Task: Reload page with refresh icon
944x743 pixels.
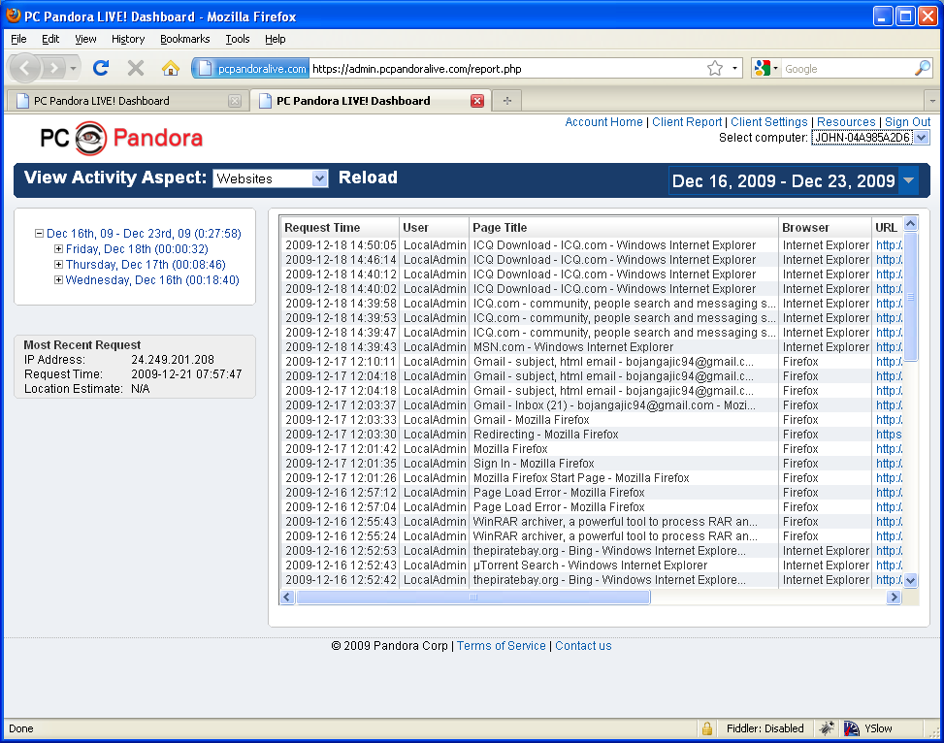Action: 101,68
